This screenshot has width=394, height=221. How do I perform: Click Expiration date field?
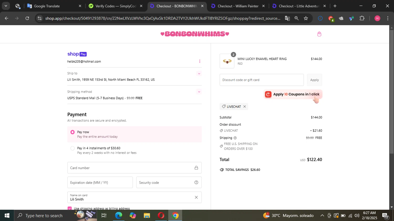100,182
